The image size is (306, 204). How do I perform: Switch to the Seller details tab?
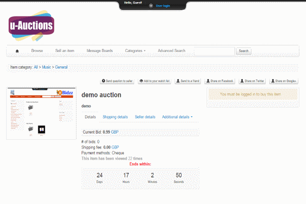(x=145, y=117)
